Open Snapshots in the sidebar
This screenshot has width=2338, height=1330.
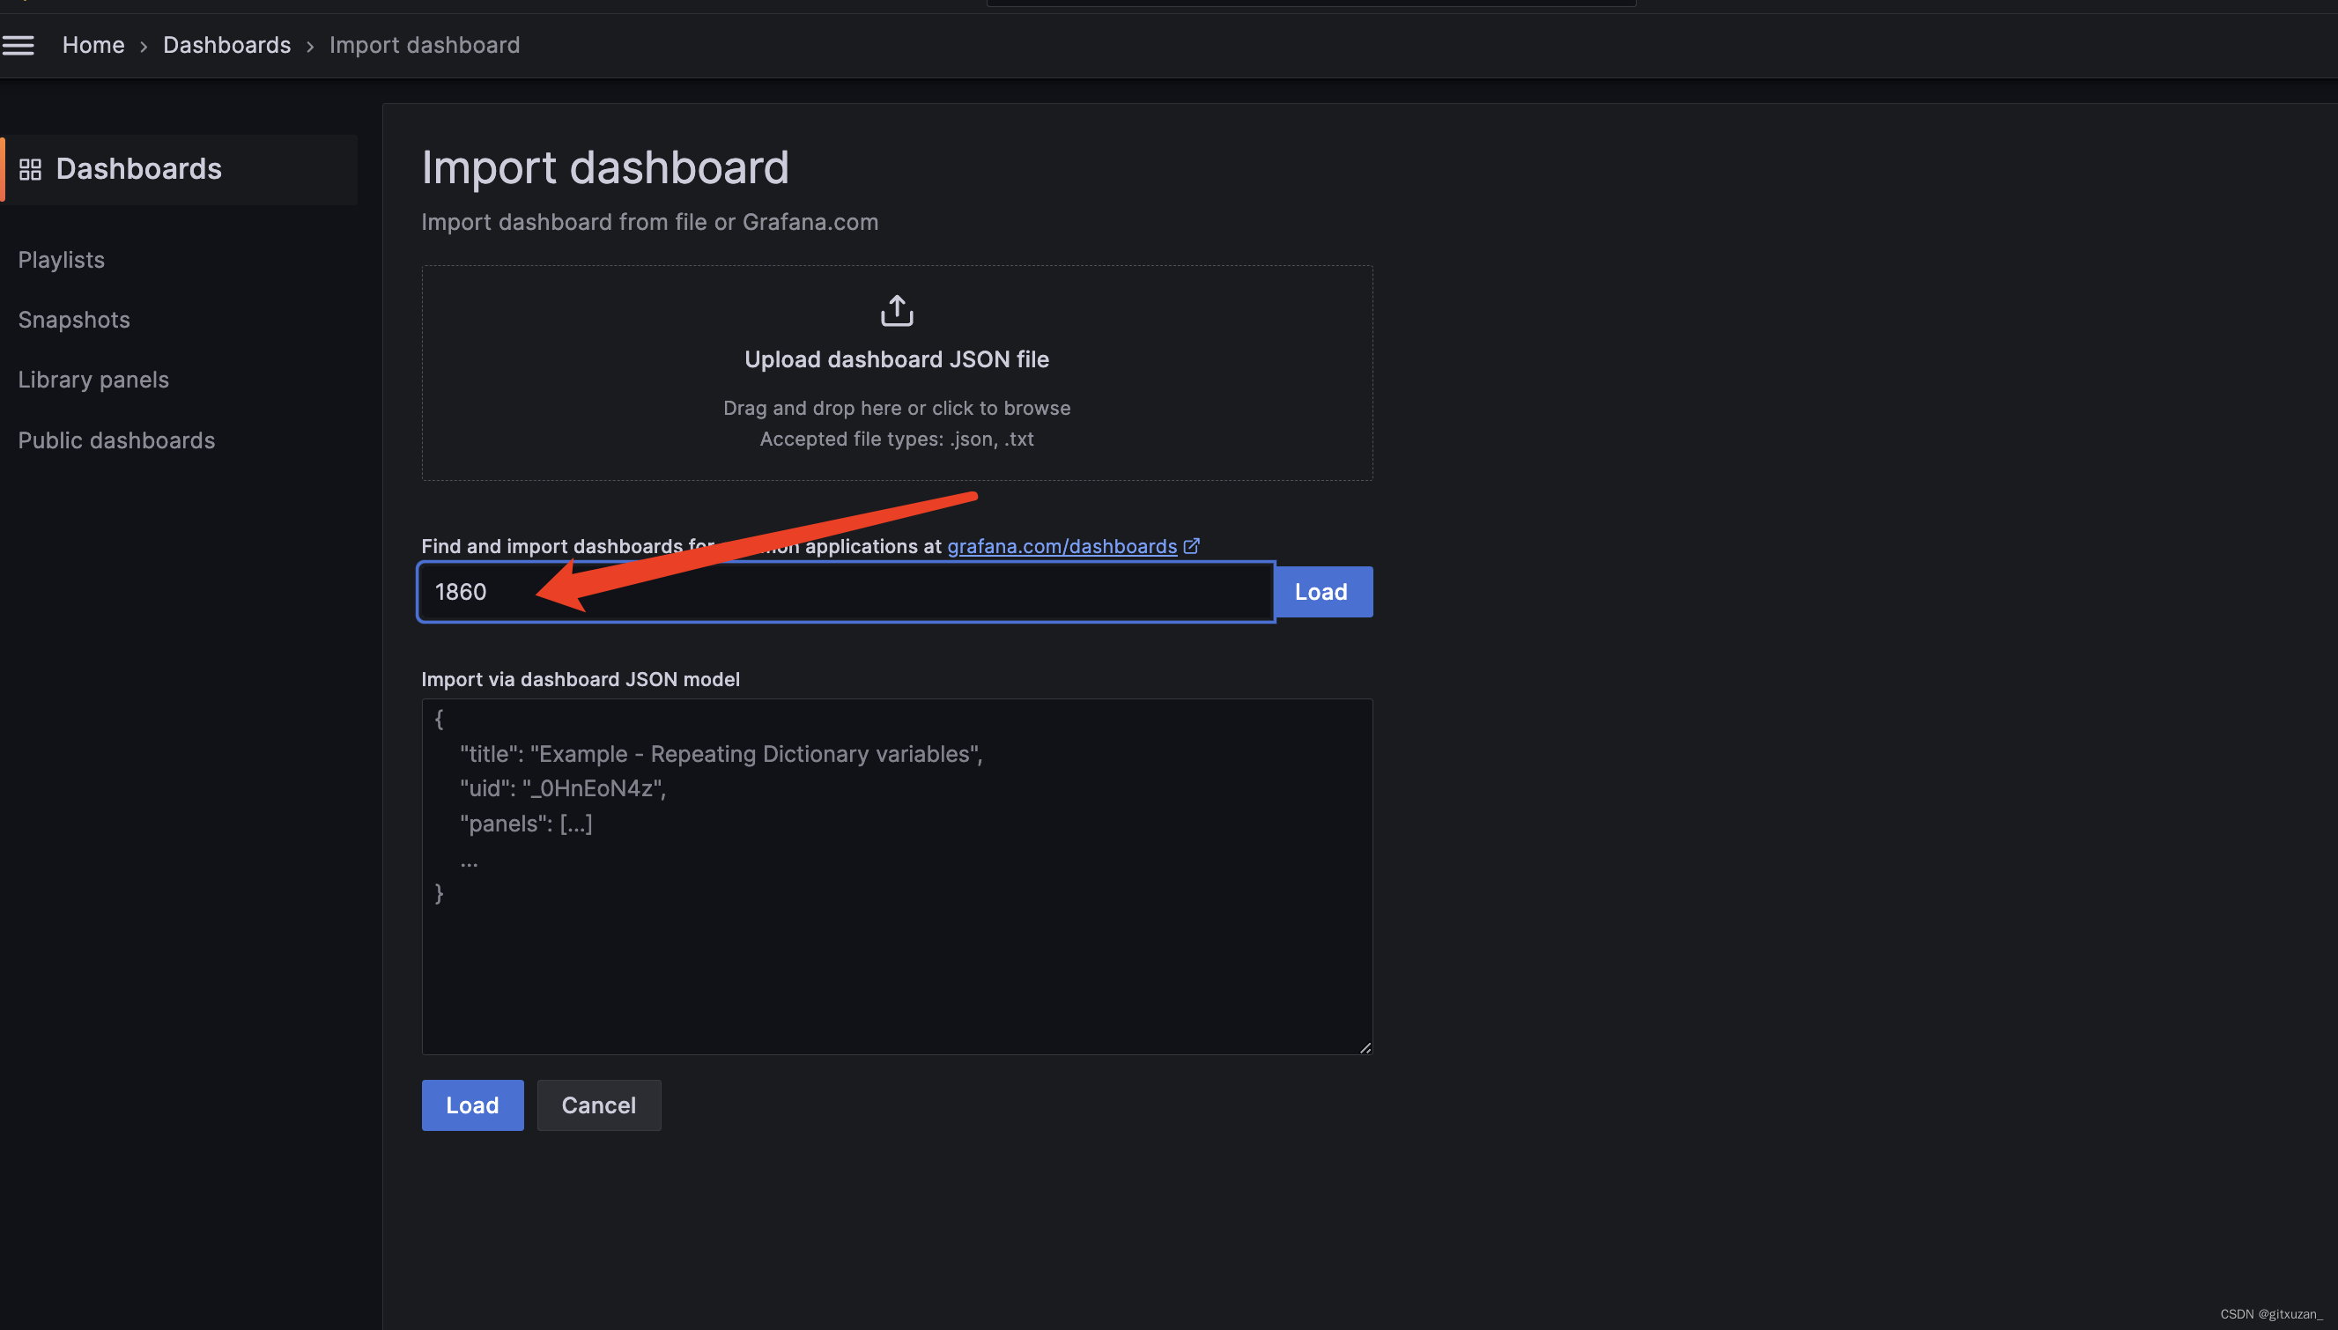74,320
